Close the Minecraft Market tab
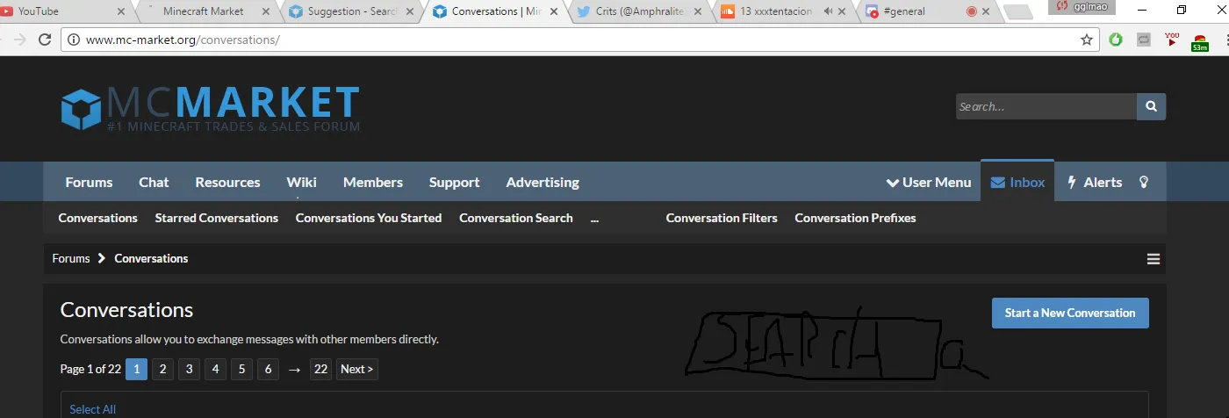1229x418 pixels. pos(266,12)
